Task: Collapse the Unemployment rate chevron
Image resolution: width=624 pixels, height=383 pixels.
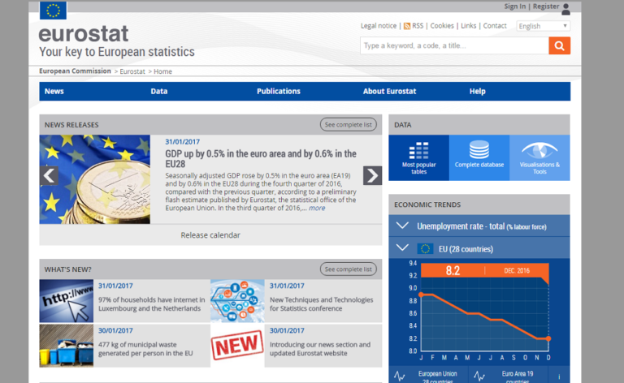Action: coord(402,226)
